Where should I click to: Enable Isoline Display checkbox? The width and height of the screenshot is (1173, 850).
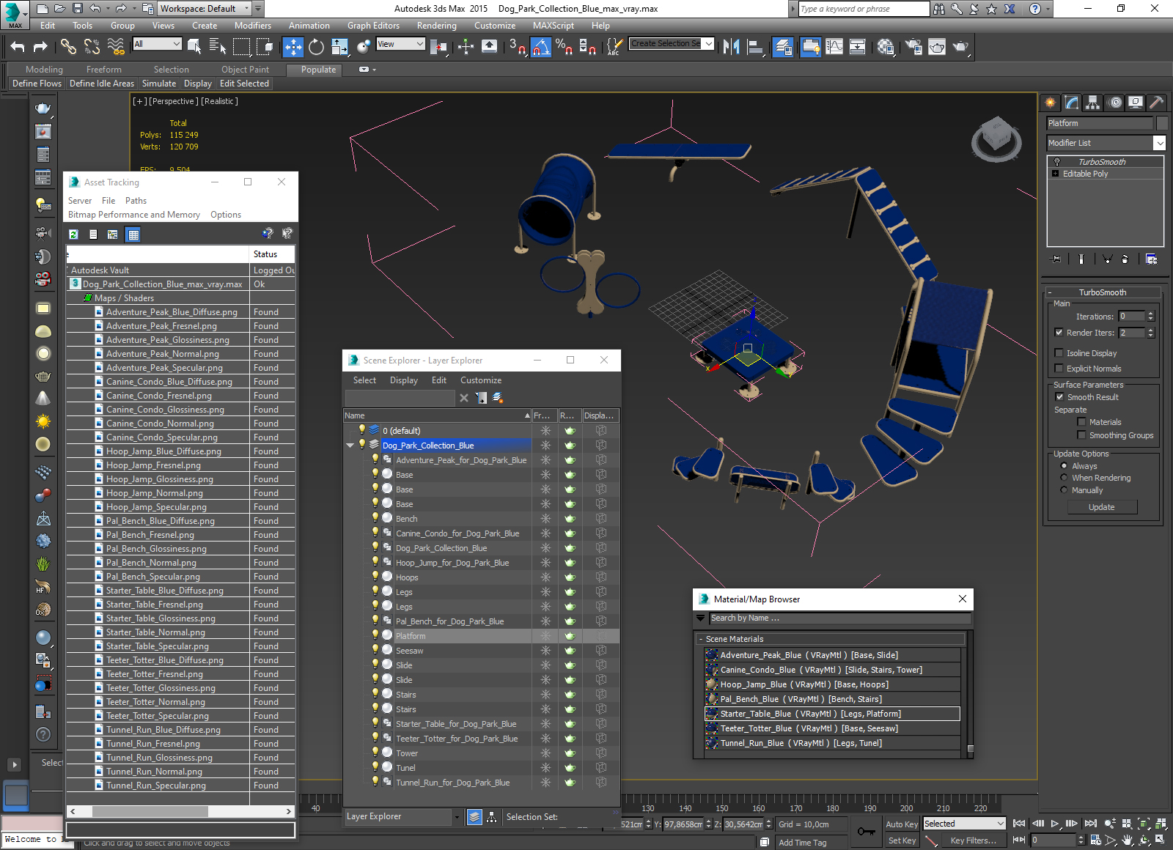[1059, 352]
